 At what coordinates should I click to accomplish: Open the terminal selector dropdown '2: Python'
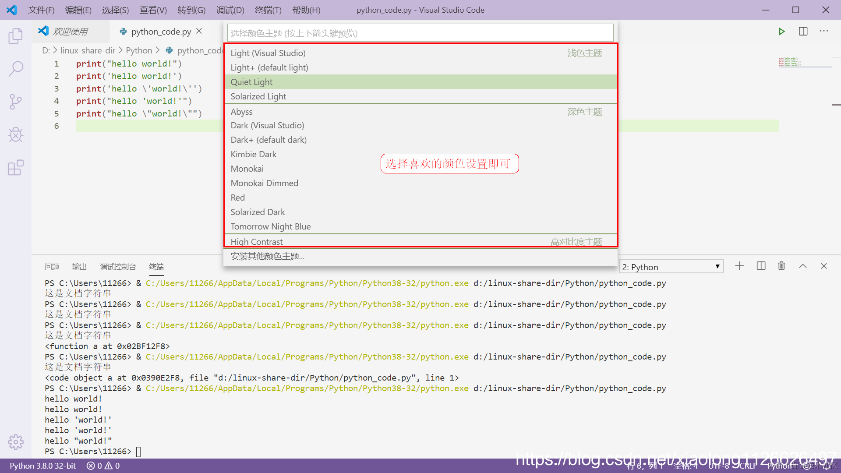(x=671, y=267)
